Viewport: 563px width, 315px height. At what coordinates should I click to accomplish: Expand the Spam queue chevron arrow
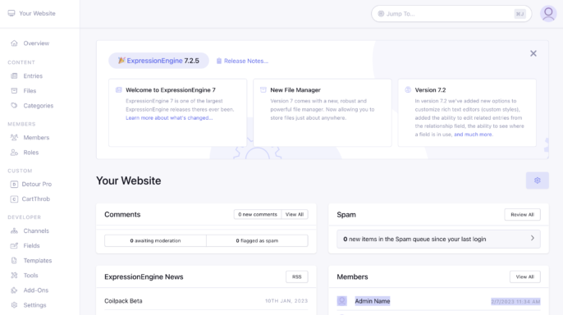(x=532, y=238)
